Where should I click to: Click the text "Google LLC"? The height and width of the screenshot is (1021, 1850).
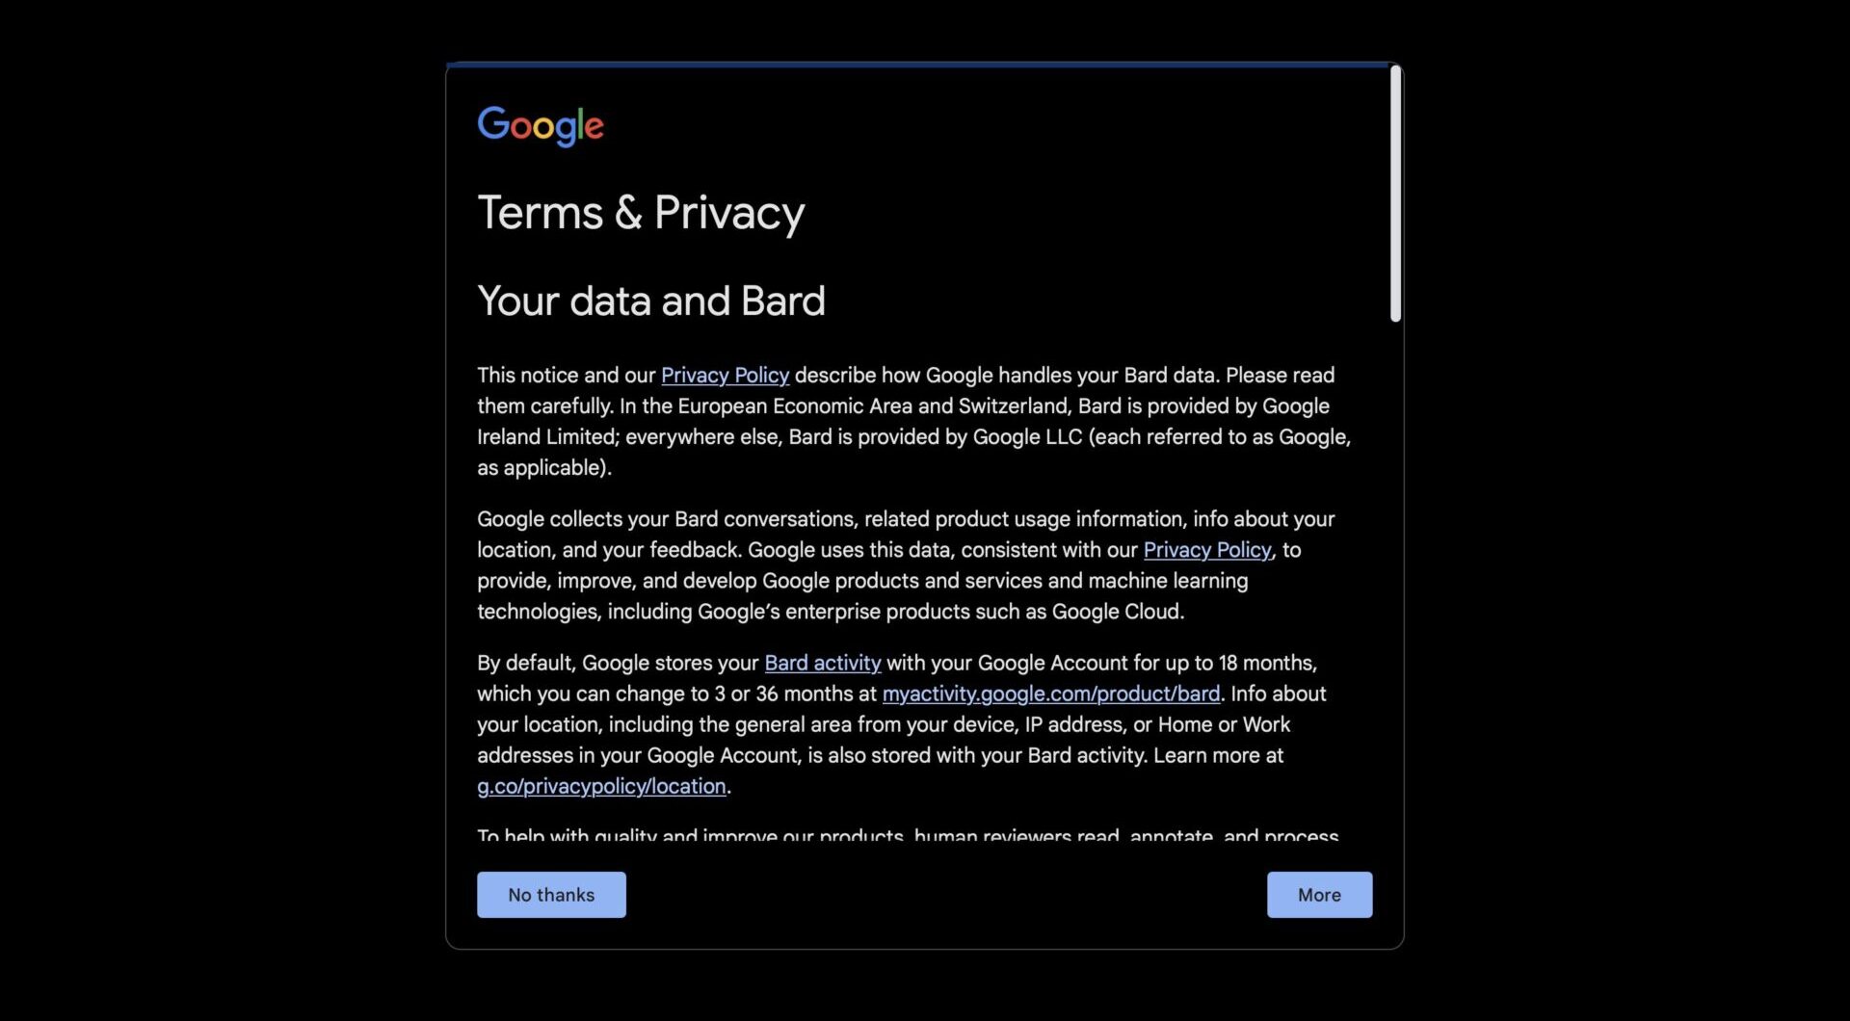click(x=1027, y=437)
